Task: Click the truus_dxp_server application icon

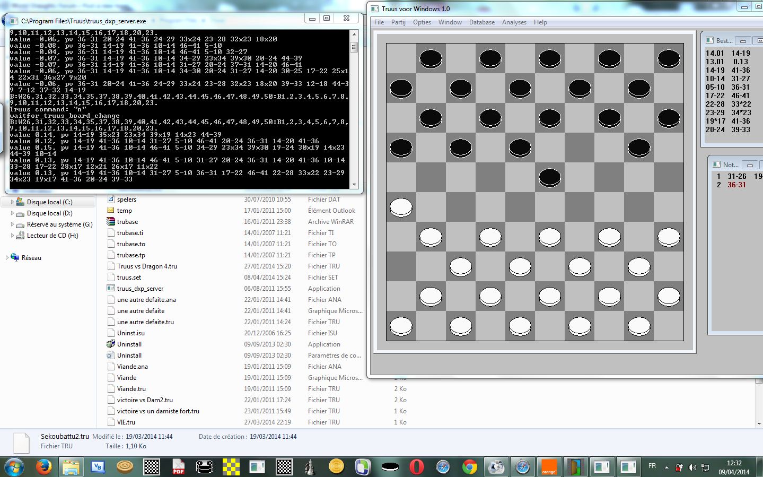Action: [x=111, y=289]
